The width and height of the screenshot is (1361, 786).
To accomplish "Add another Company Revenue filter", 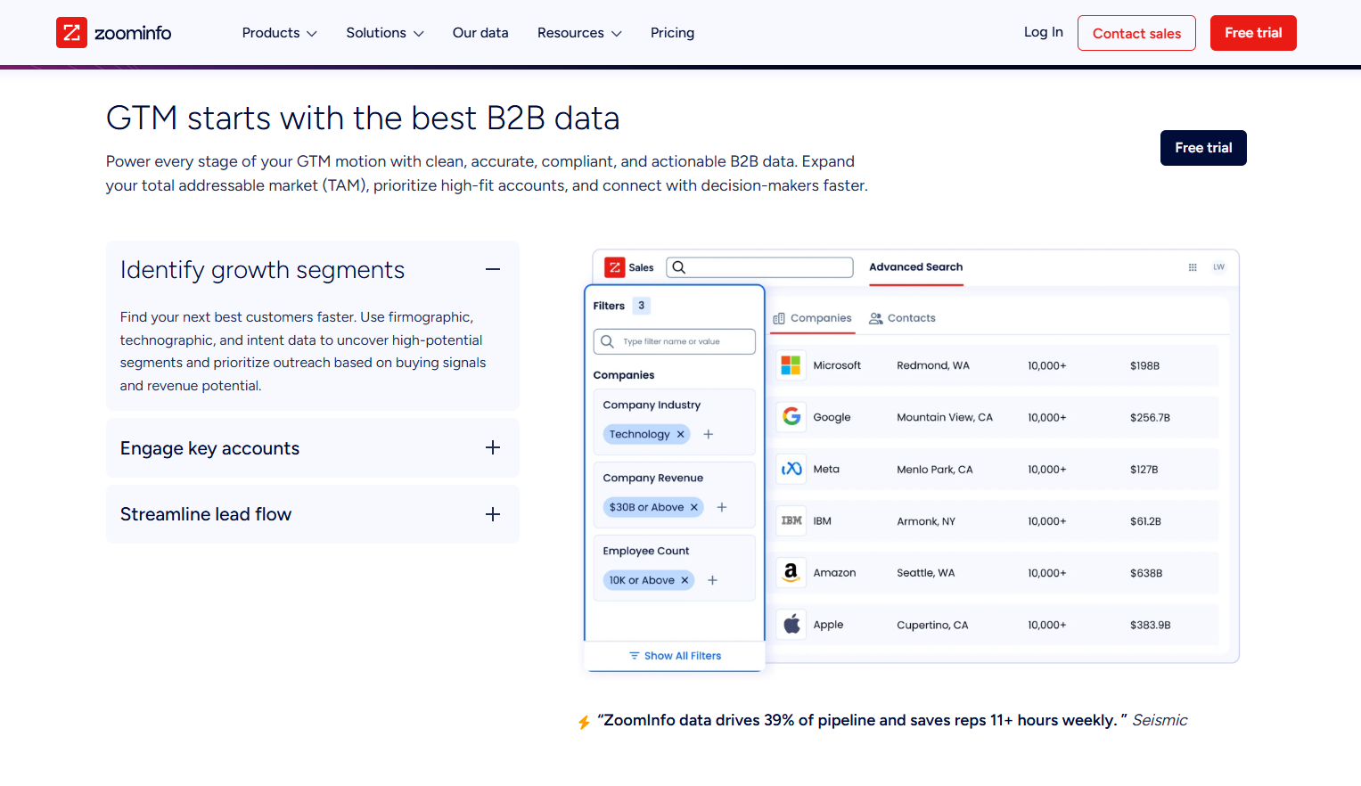I will tap(722, 507).
